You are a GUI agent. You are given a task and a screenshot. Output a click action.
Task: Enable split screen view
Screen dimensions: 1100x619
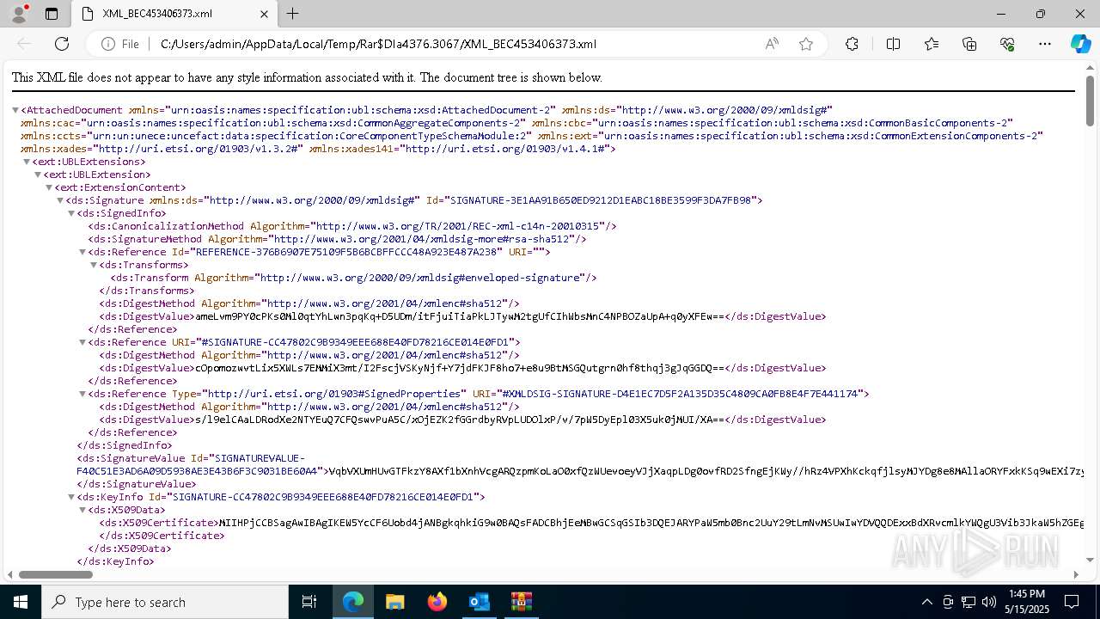(x=893, y=44)
